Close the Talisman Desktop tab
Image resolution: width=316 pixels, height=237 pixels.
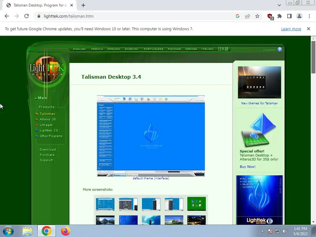tap(72, 5)
